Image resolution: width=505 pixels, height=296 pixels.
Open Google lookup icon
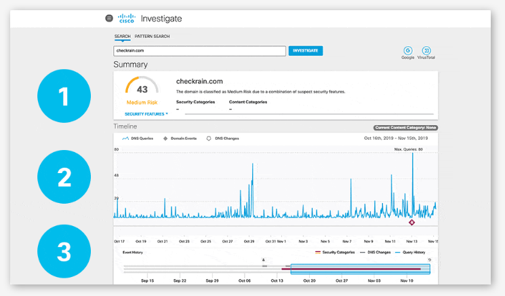tap(408, 51)
